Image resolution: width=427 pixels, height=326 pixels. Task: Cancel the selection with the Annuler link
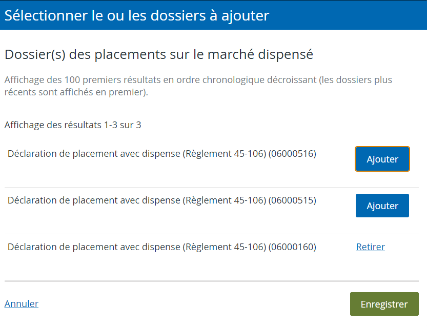click(22, 303)
